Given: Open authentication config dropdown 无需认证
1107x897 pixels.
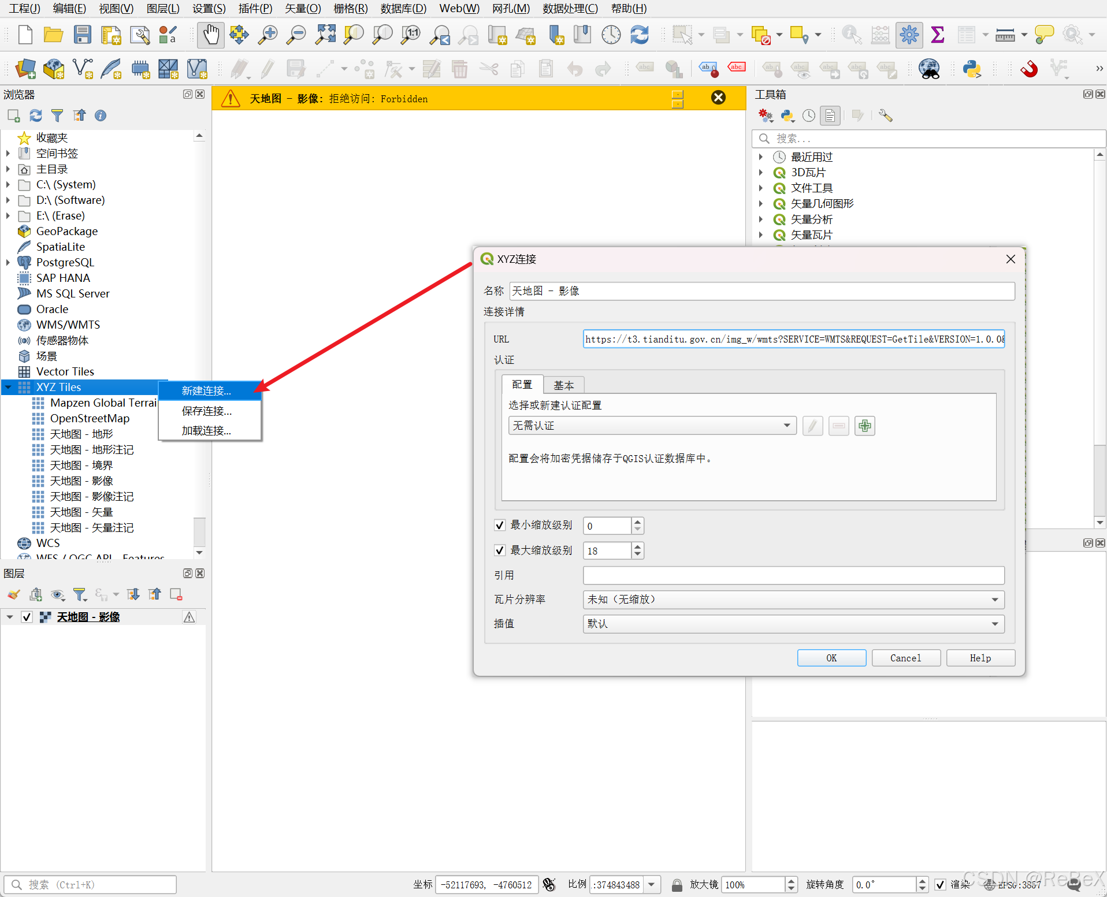Looking at the screenshot, I should click(x=652, y=426).
